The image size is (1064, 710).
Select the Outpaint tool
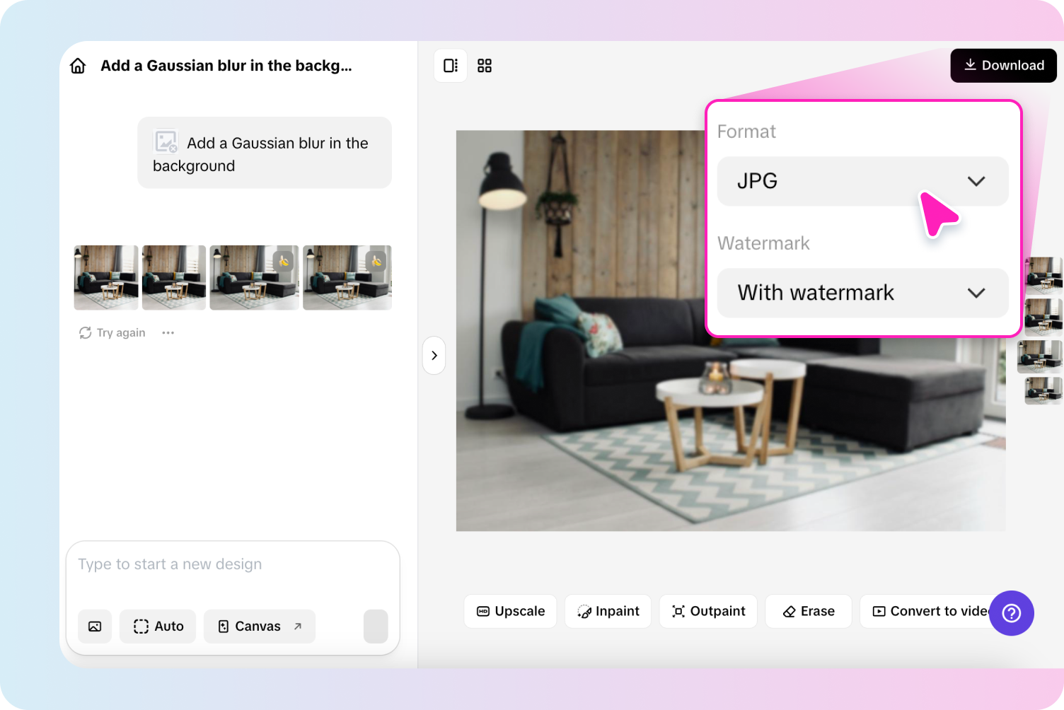(x=707, y=611)
